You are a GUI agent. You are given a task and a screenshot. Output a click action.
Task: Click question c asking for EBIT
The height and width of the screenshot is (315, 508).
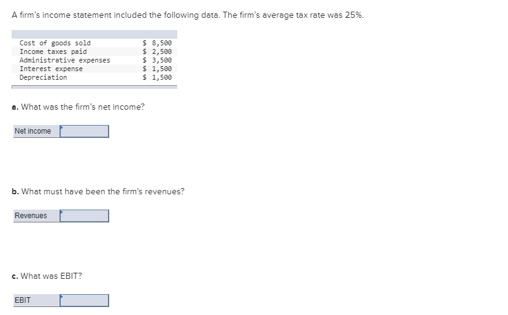click(47, 276)
